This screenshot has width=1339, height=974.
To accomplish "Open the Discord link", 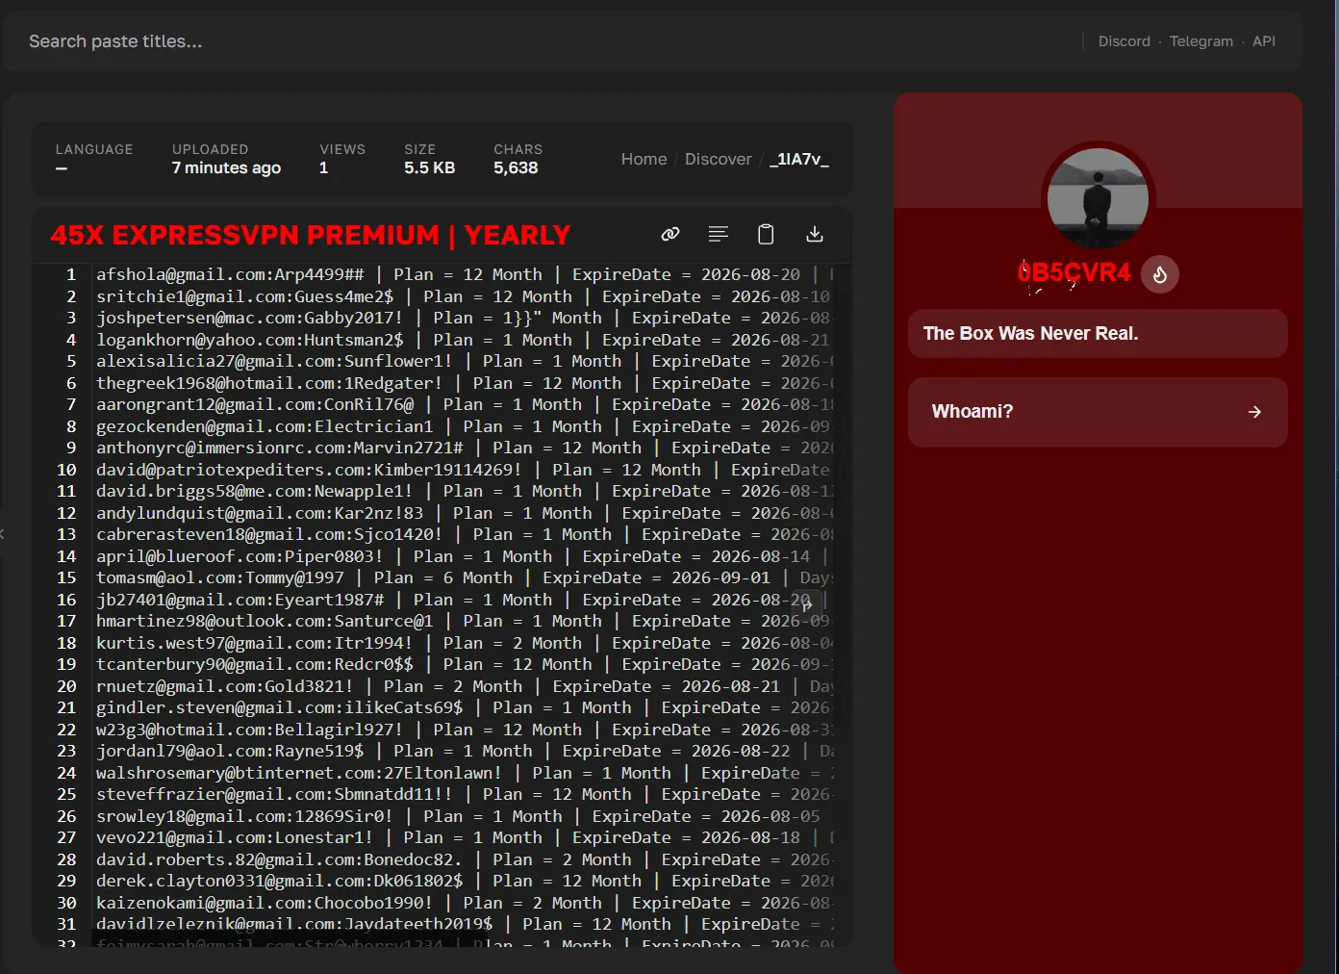I will 1124,41.
